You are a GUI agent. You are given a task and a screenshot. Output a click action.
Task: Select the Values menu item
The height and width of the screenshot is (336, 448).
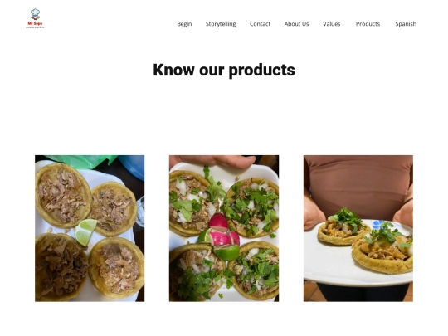331,24
